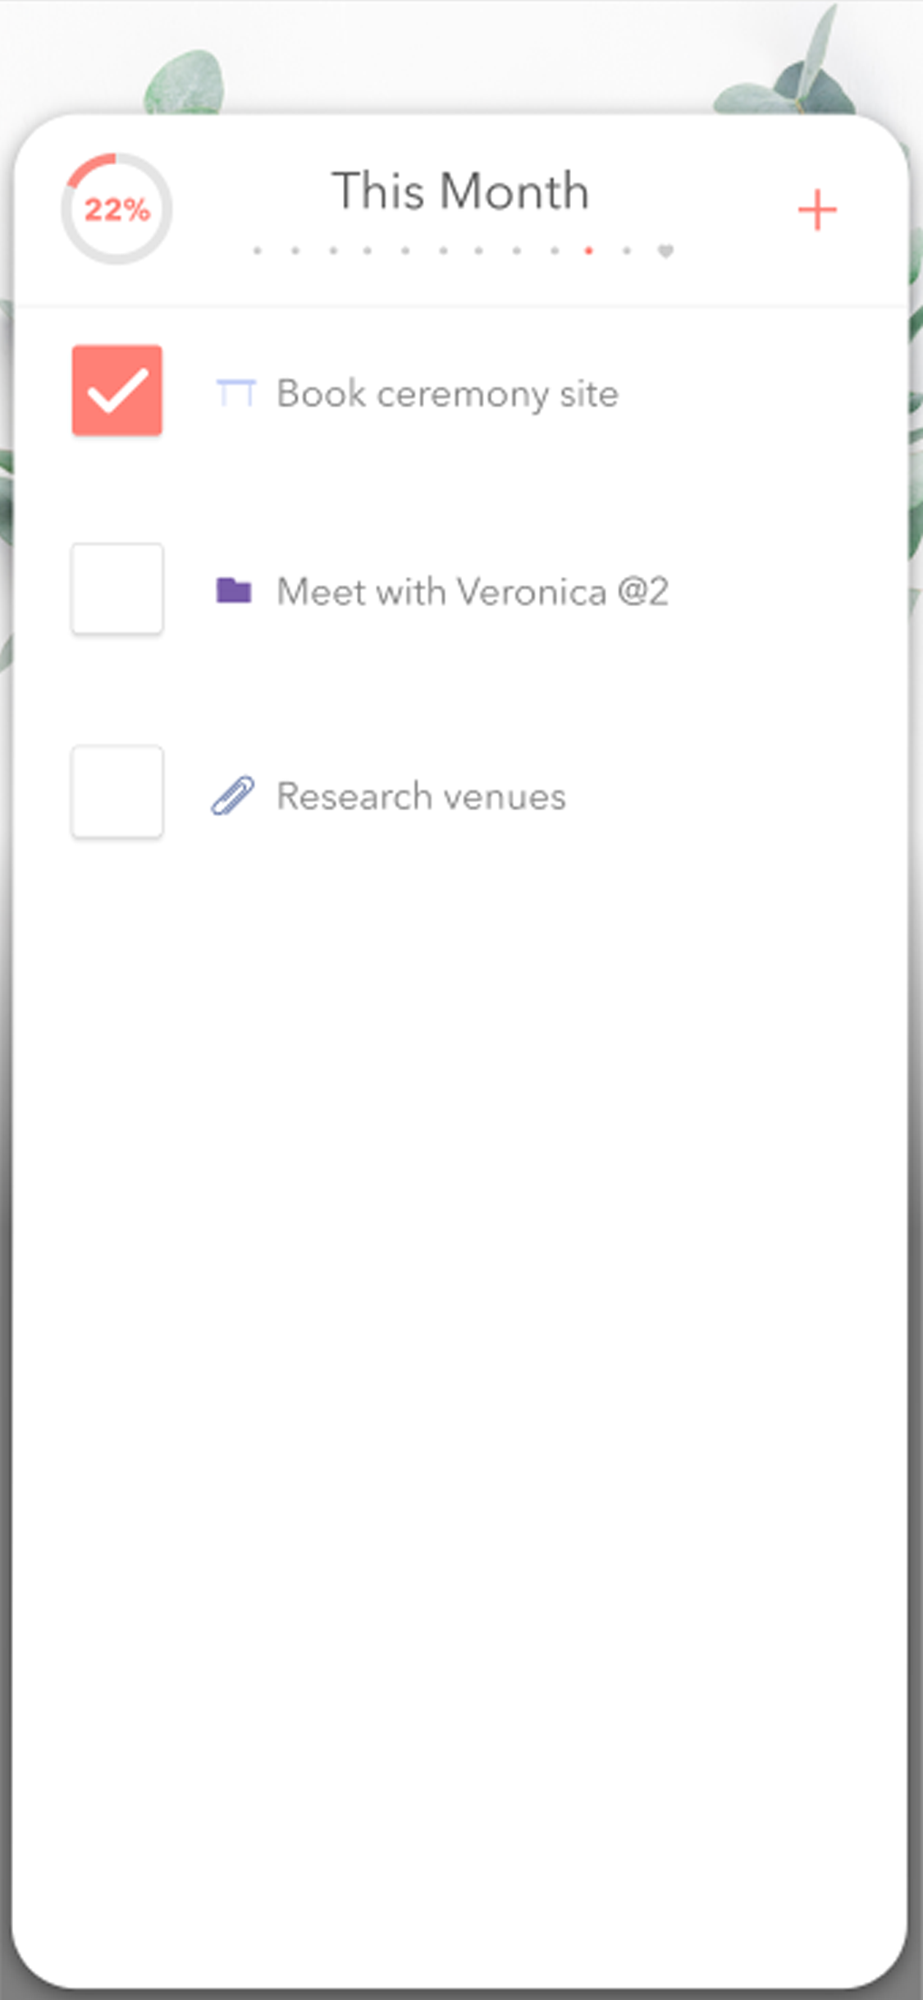Viewport: 923px width, 2000px height.
Task: Mark Research venues as done
Action: [x=117, y=791]
